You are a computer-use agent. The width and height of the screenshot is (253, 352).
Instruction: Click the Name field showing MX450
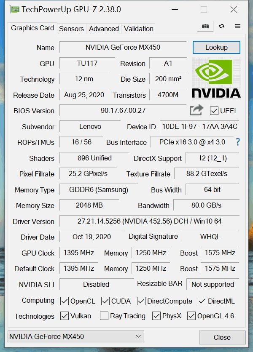coord(123,47)
